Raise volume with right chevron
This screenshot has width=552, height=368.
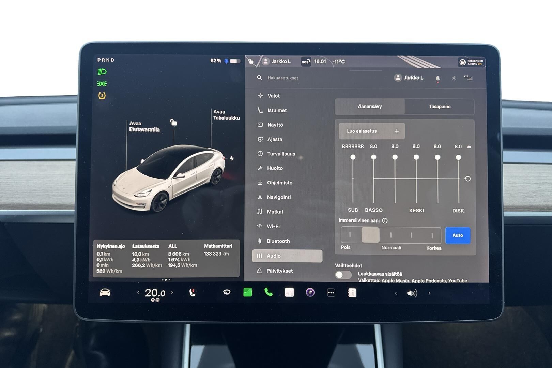429,293
